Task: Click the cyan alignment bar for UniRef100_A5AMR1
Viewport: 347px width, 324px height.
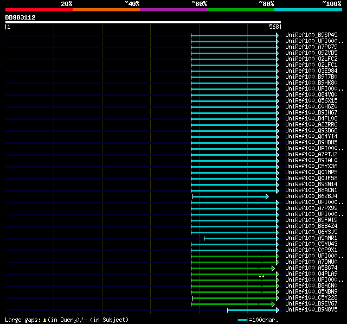Action: point(240,238)
